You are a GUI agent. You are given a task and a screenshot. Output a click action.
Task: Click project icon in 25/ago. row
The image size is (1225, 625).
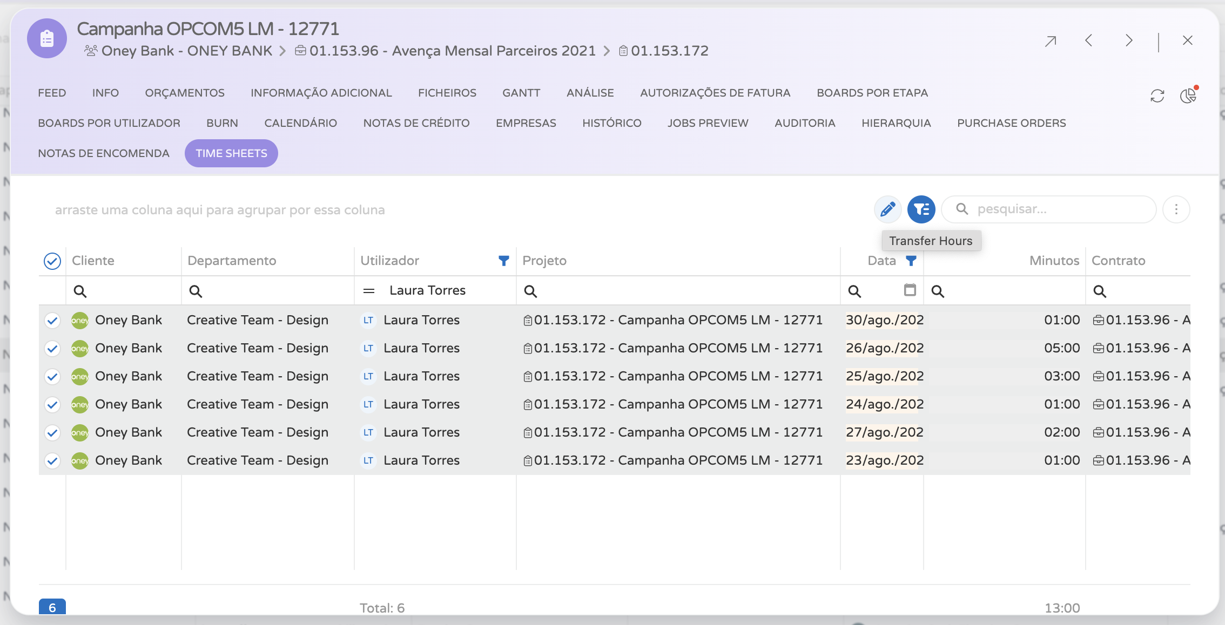[x=528, y=377]
